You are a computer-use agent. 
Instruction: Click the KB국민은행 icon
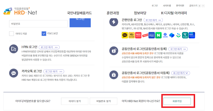[131, 35]
